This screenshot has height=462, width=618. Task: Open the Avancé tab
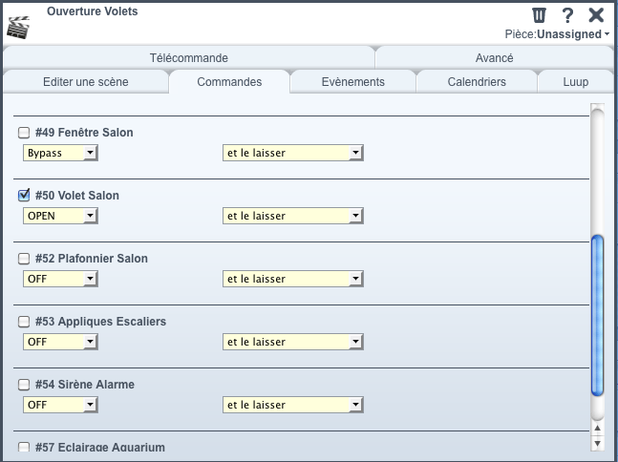pyautogui.click(x=494, y=58)
